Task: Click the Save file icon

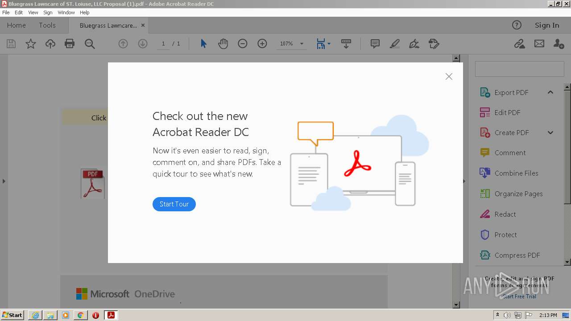Action: 11,44
